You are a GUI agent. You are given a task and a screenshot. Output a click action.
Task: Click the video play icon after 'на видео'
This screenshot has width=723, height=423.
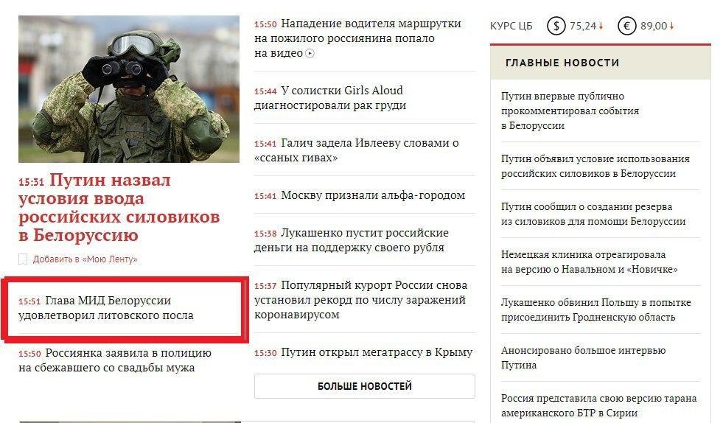pos(310,54)
